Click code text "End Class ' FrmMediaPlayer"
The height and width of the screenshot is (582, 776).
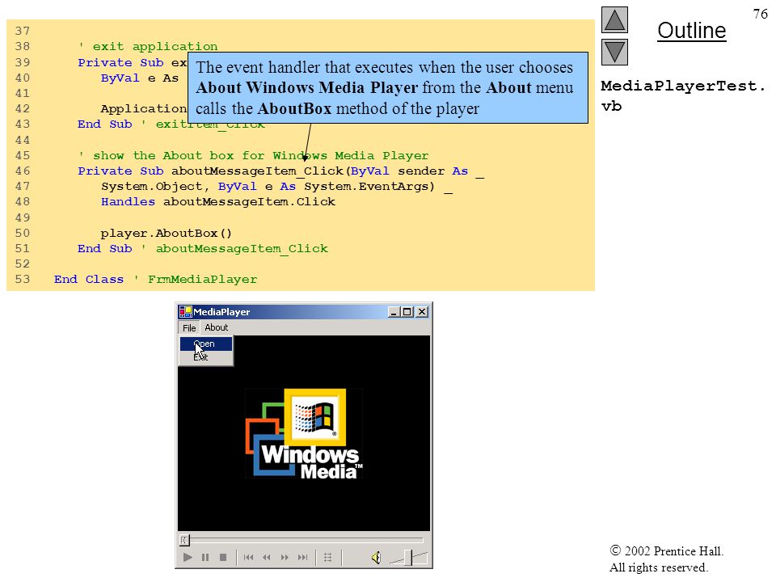pyautogui.click(x=155, y=280)
